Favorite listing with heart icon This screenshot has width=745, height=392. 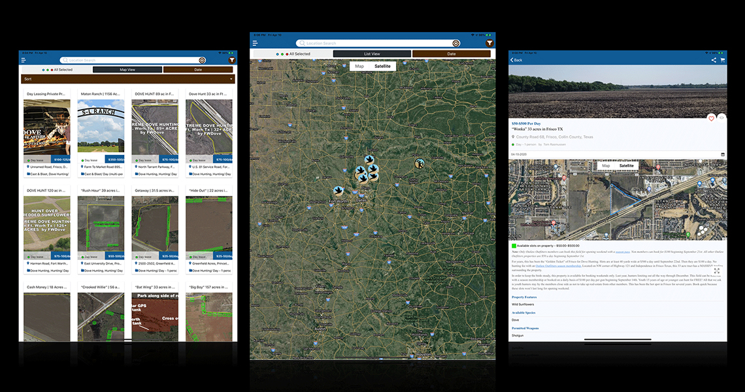pyautogui.click(x=711, y=118)
